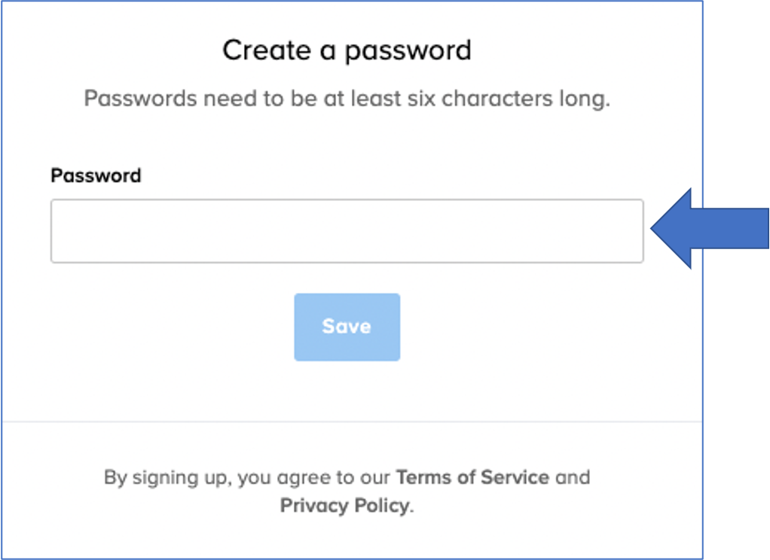Screen dimensions: 770x560
Task: Open the Privacy Policy link
Action: point(345,505)
